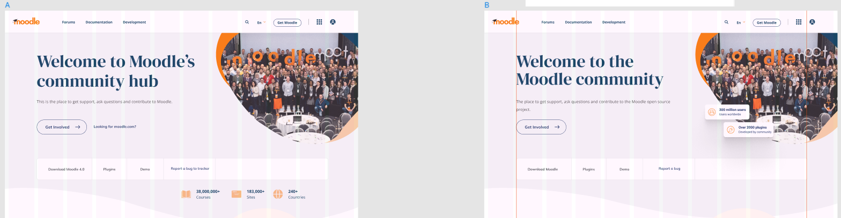Screen dimensions: 841x218
Task: Open Documentation menu in frame B
Action: pos(579,22)
